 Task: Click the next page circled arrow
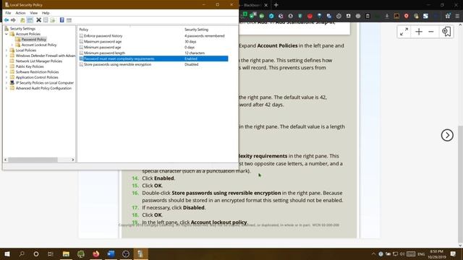pos(447,135)
